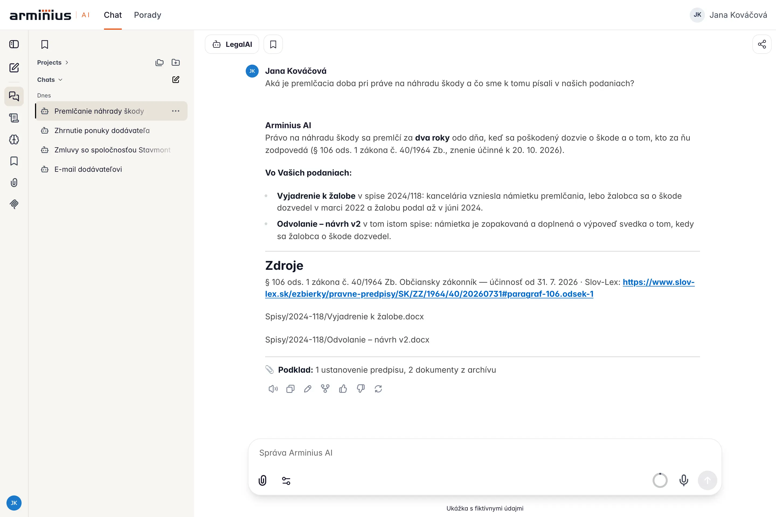Bookmark the current conversation beside LegalAI
Screen dimensions: 776x517
[x=273, y=44]
